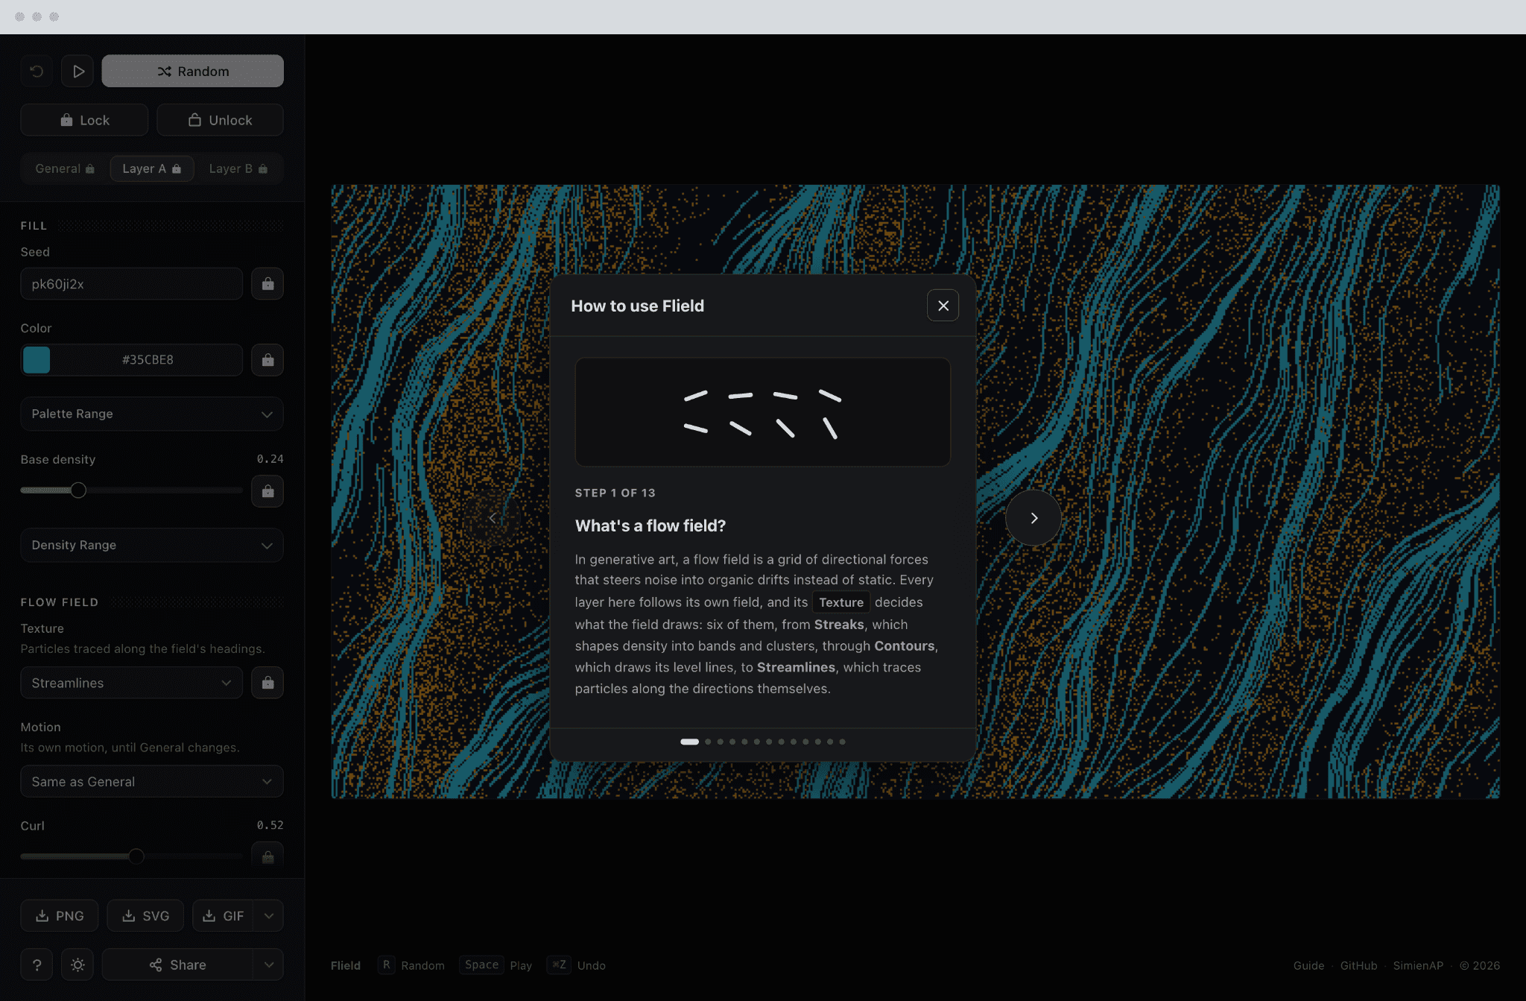Visit the SimienAP footer link
1526x1001 pixels.
tap(1418, 965)
